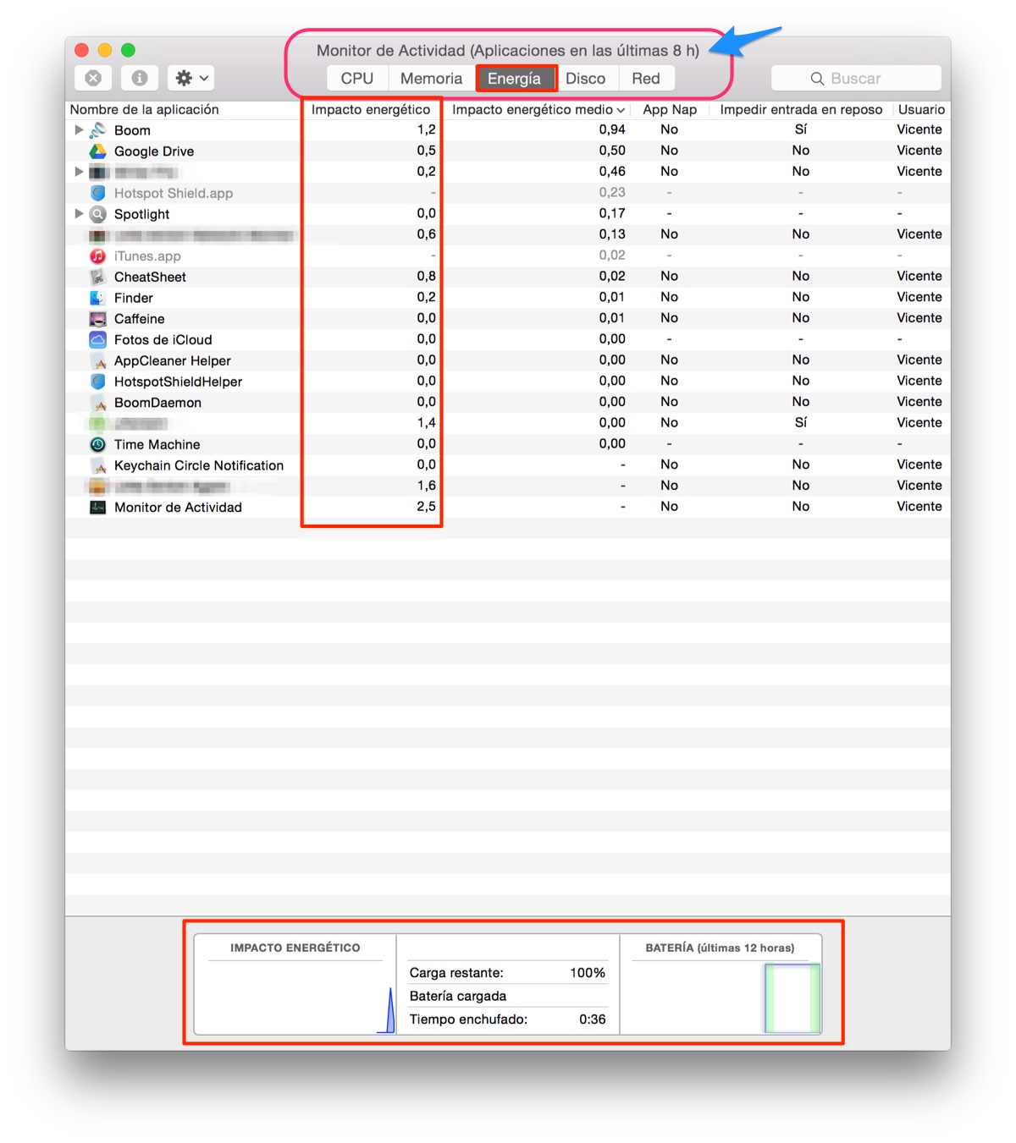
Task: Click the Keychain Circle Notification icon
Action: click(x=98, y=465)
